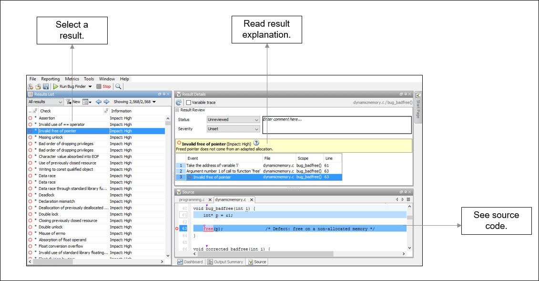Click the magnifier search icon in toolbar
The width and height of the screenshot is (539, 281).
point(118,87)
